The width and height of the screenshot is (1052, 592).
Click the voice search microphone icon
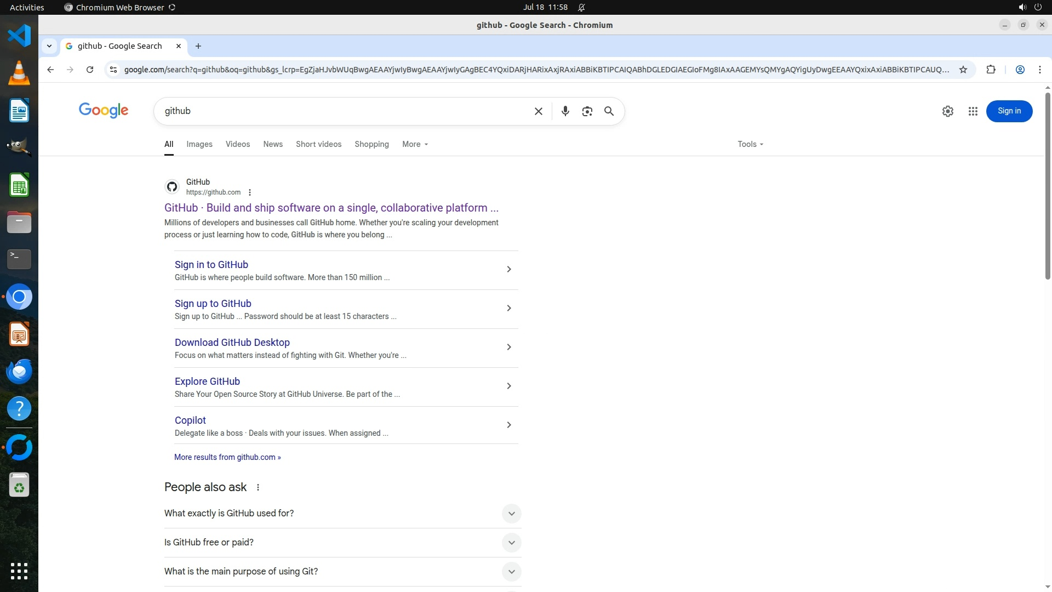click(565, 111)
